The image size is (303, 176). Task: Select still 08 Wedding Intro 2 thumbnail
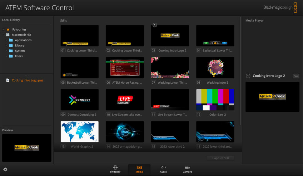(215, 68)
